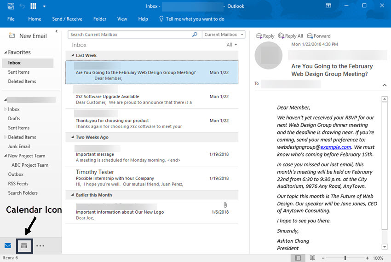Collapse the blurred account folder list
The height and width of the screenshot is (262, 391).
coord(6,100)
